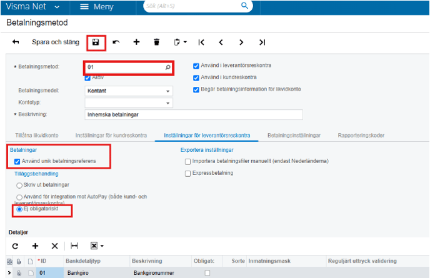The height and width of the screenshot is (278, 430).
Task: Expand the Bankgiro row arrow
Action: pyautogui.click(x=9, y=273)
